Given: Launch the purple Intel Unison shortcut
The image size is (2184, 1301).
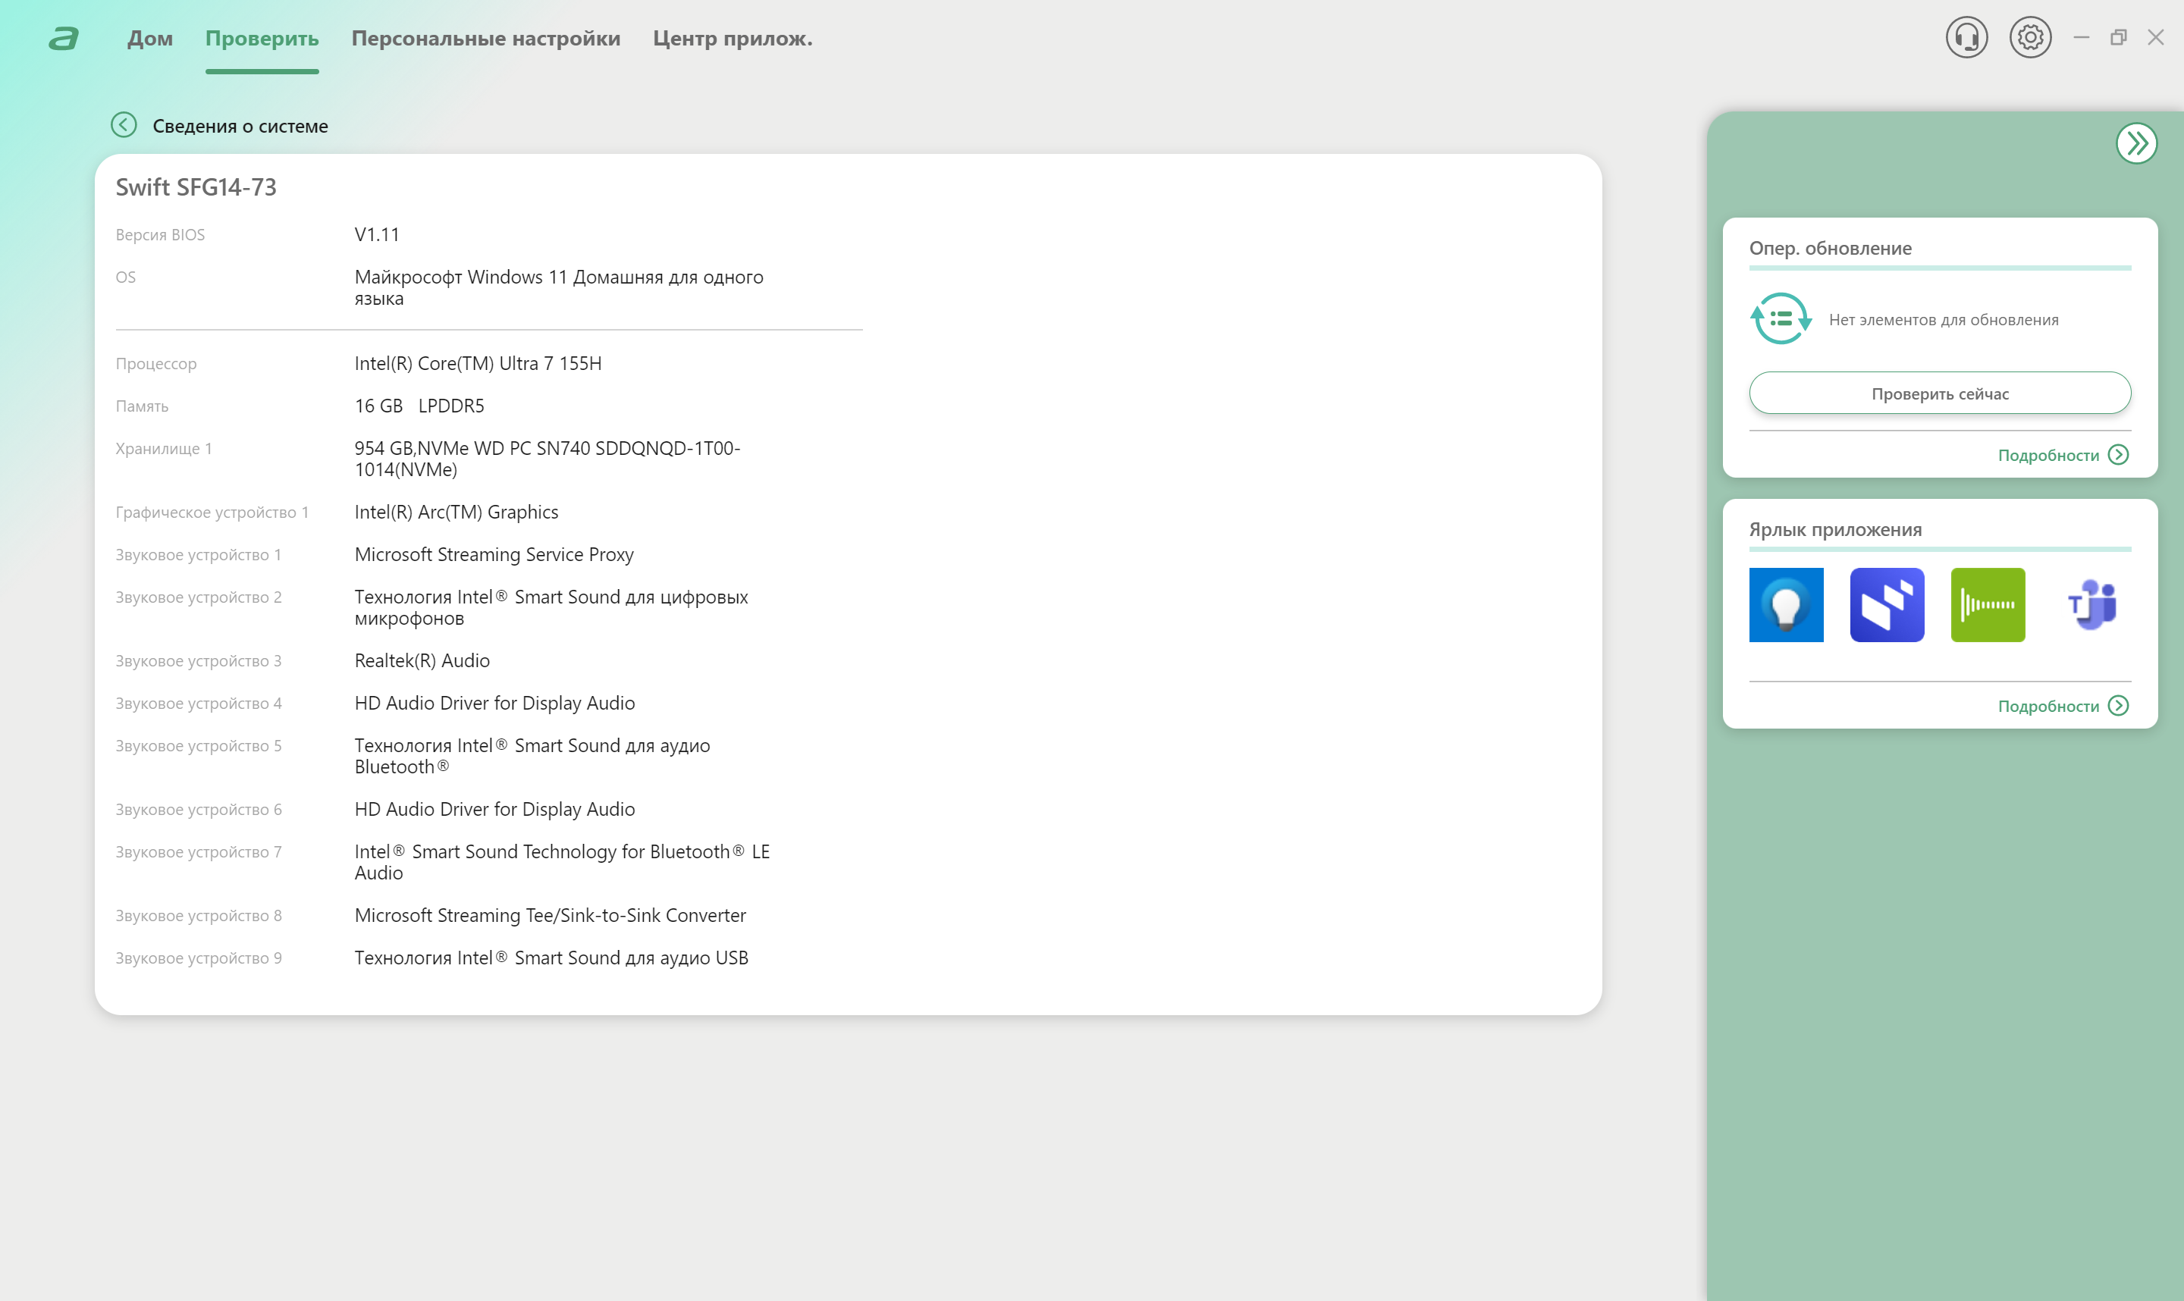Looking at the screenshot, I should point(1887,605).
